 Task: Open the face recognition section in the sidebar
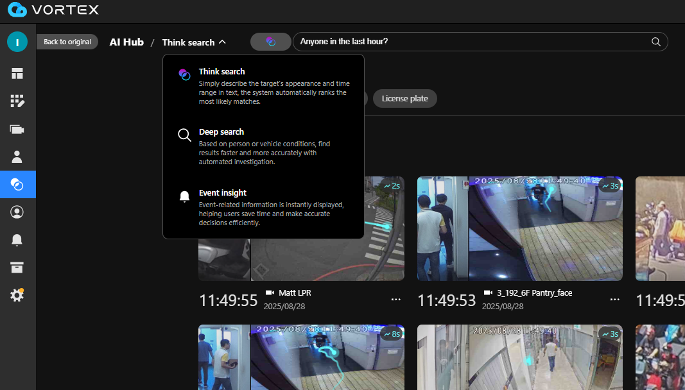coord(17,212)
